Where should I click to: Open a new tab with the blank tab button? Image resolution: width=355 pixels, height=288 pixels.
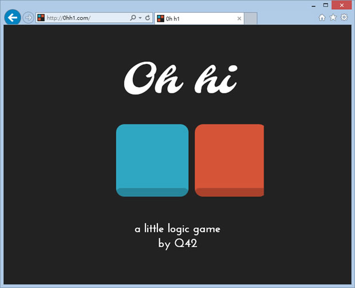click(x=251, y=18)
